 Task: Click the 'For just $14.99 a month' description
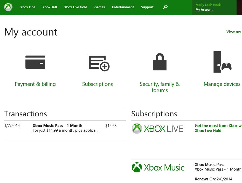coord(65,130)
